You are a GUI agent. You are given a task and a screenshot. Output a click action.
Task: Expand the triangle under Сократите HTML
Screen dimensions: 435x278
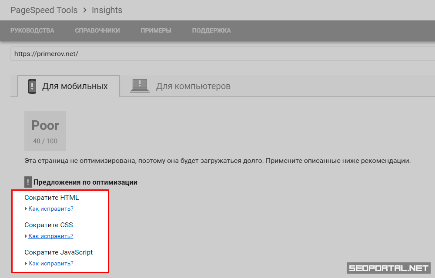[x=26, y=209]
